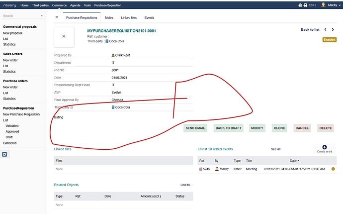Click event 5245 calendar icon
Viewport: 343px width, 214px height.
point(201,169)
